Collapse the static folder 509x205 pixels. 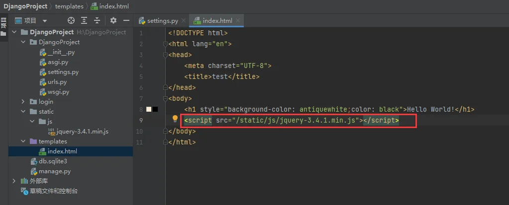(x=23, y=111)
